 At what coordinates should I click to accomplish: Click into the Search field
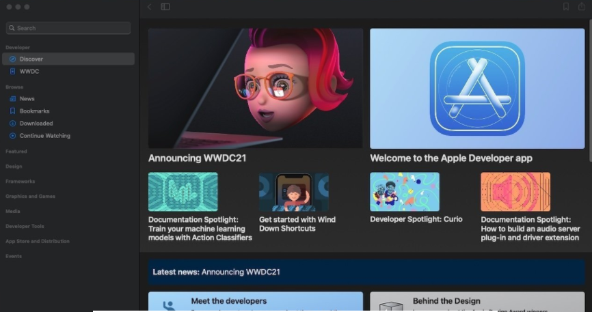(x=68, y=28)
